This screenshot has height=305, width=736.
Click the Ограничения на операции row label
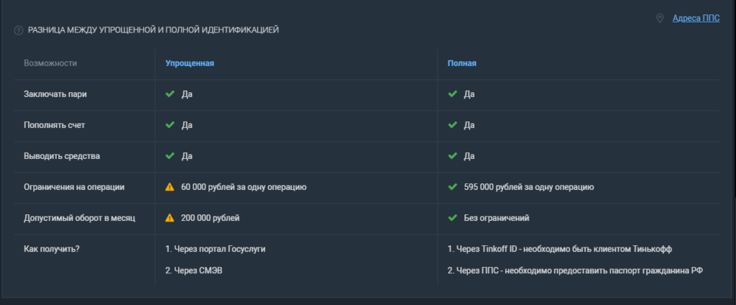(74, 187)
